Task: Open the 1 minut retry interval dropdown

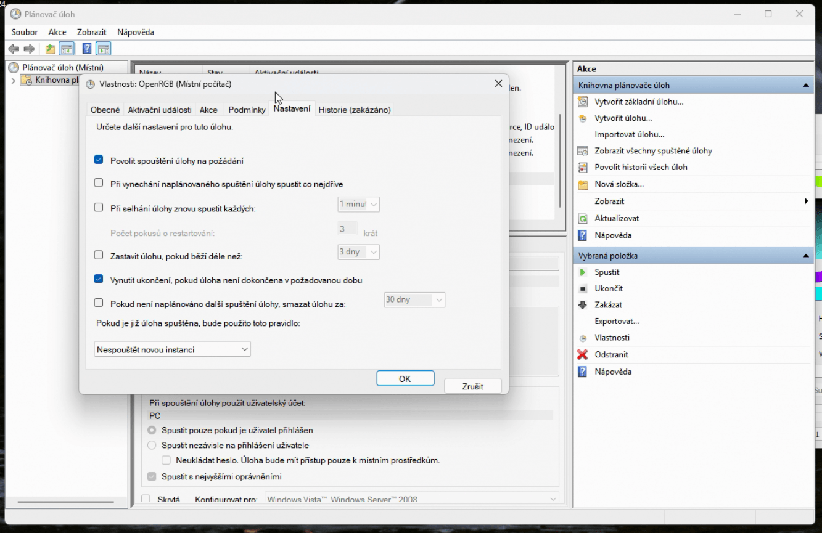Action: [358, 204]
